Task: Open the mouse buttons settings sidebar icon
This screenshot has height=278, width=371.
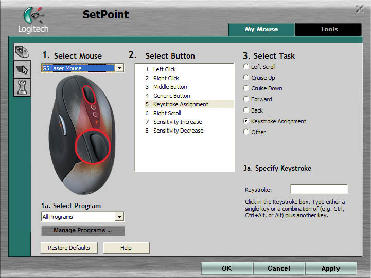Action: pyautogui.click(x=22, y=51)
